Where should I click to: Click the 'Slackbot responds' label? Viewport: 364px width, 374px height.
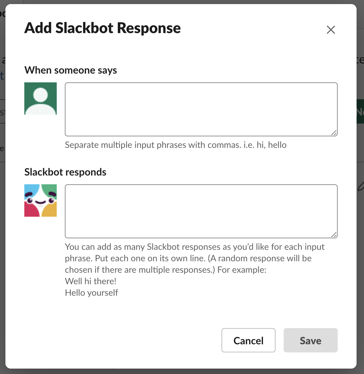(66, 172)
